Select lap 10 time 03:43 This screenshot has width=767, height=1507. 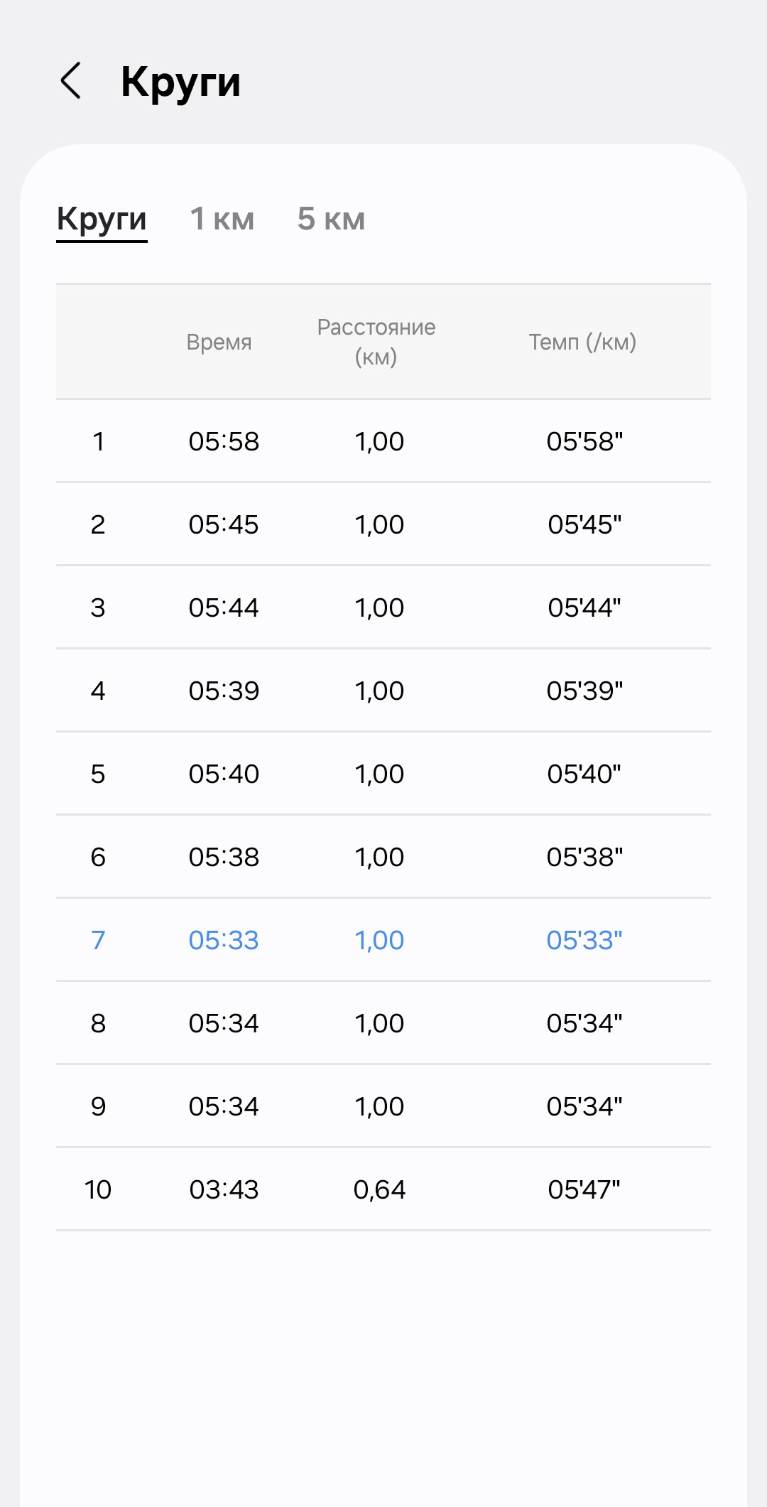pyautogui.click(x=224, y=1189)
